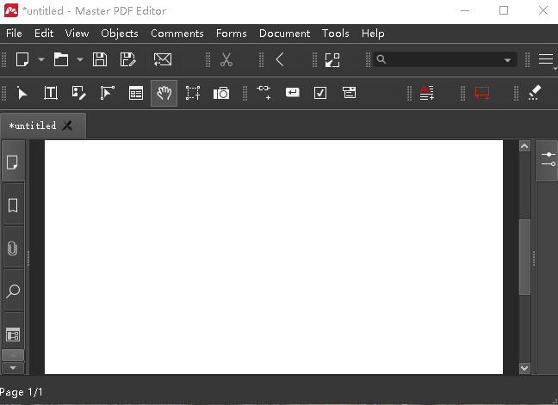The height and width of the screenshot is (405, 558).
Task: Open the Forms menu
Action: (232, 34)
